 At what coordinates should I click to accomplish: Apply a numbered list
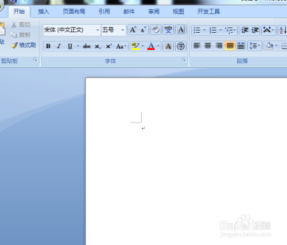213,30
